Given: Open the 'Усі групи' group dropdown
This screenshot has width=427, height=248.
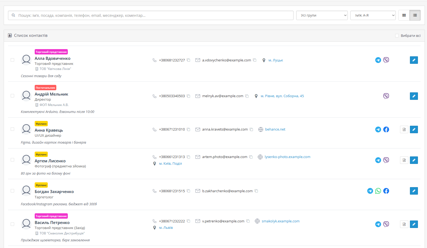Looking at the screenshot, I should [x=322, y=15].
